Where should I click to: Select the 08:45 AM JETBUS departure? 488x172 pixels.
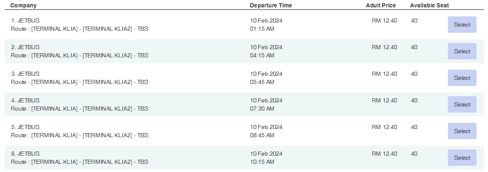tap(462, 131)
